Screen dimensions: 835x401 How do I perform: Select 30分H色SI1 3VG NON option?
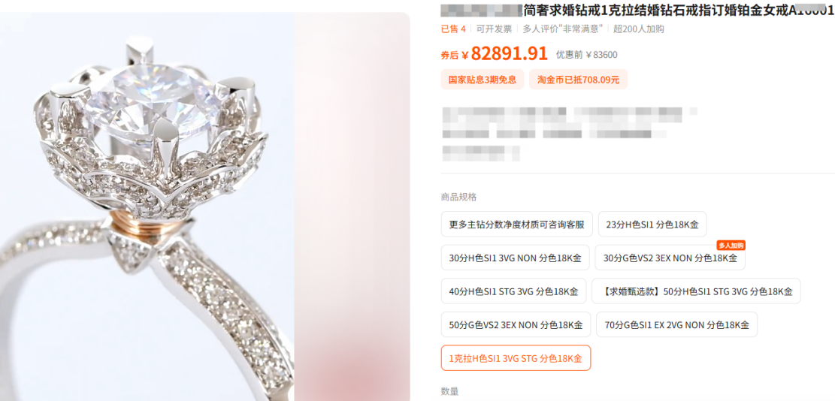(515, 258)
